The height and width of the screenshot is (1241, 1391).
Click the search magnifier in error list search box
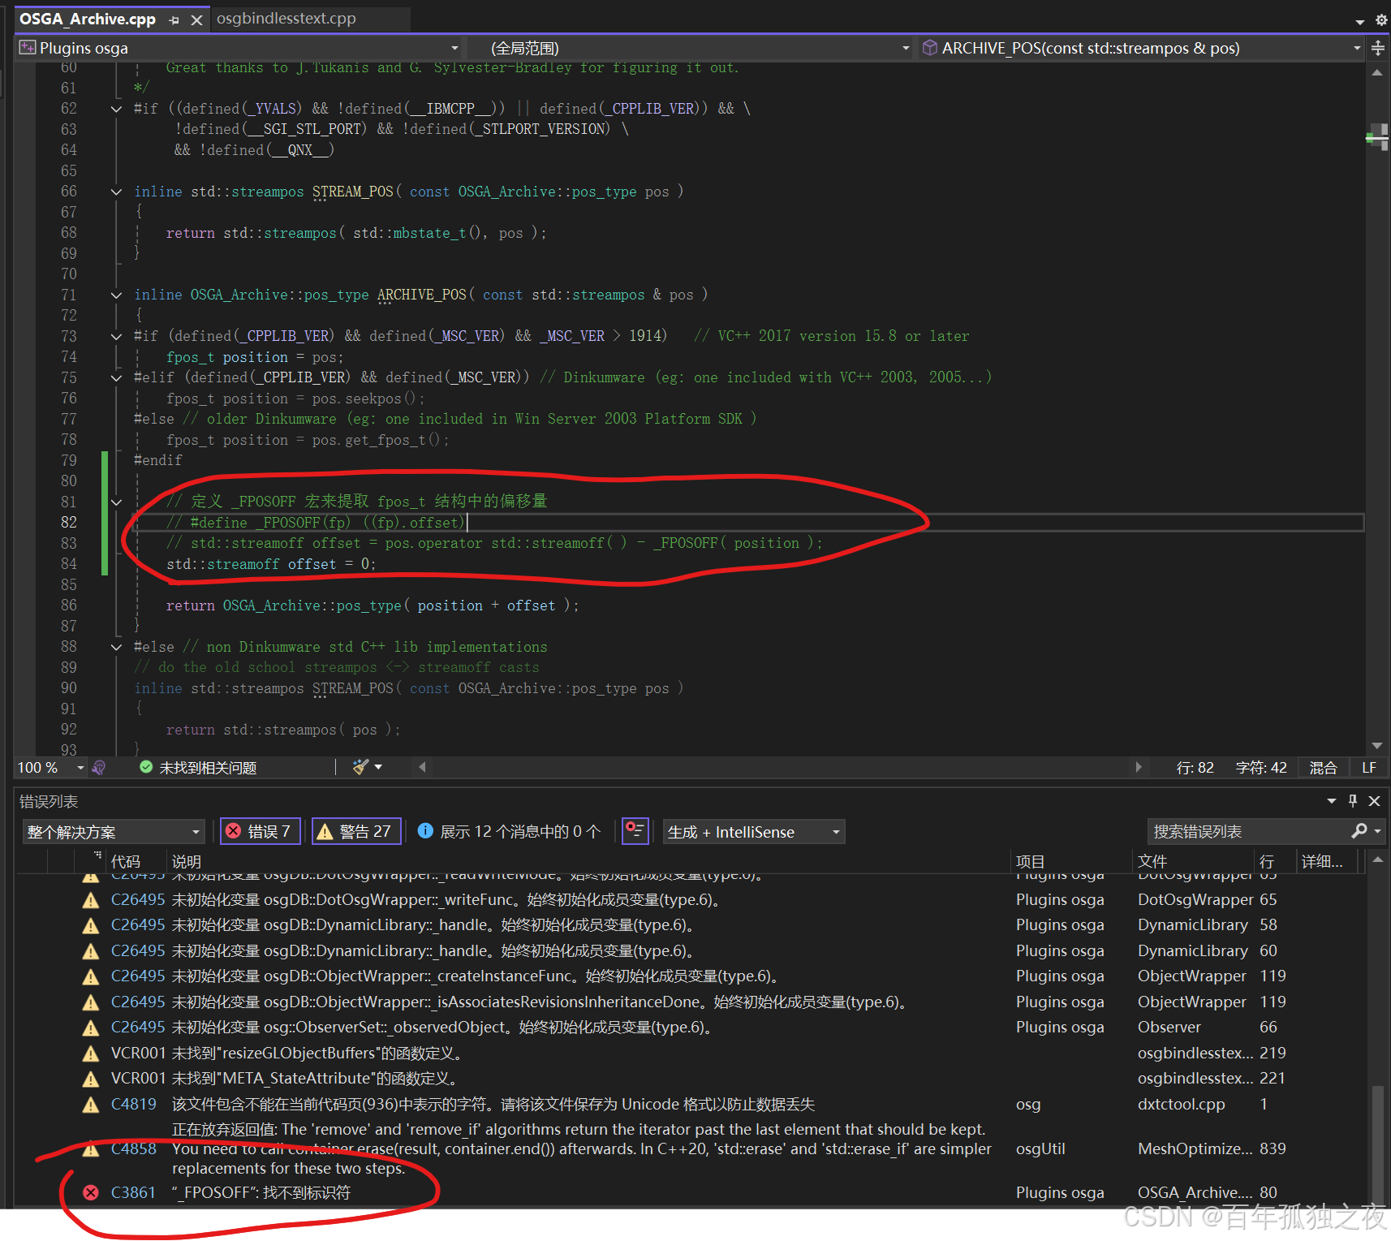(1360, 831)
